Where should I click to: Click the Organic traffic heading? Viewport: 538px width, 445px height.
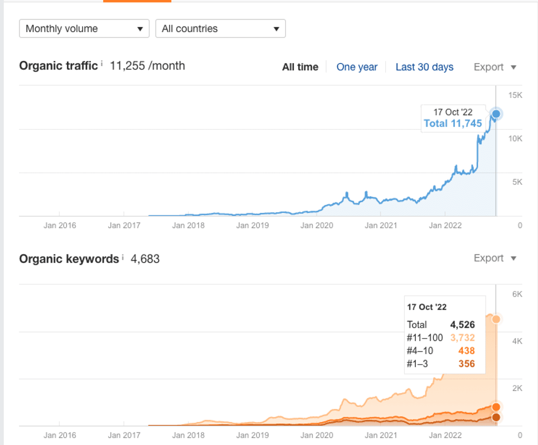[58, 66]
